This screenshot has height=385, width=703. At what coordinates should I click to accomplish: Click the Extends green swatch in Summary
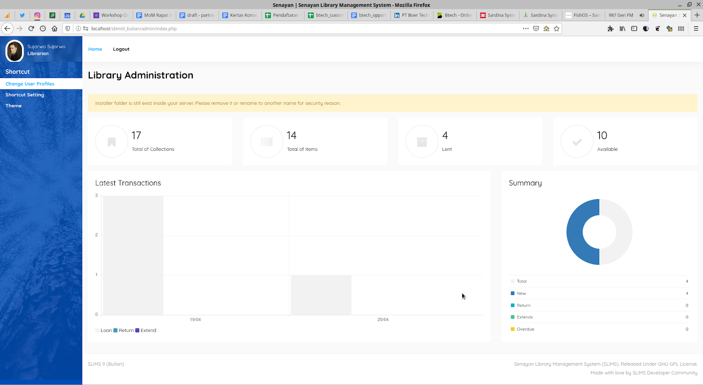tap(513, 317)
